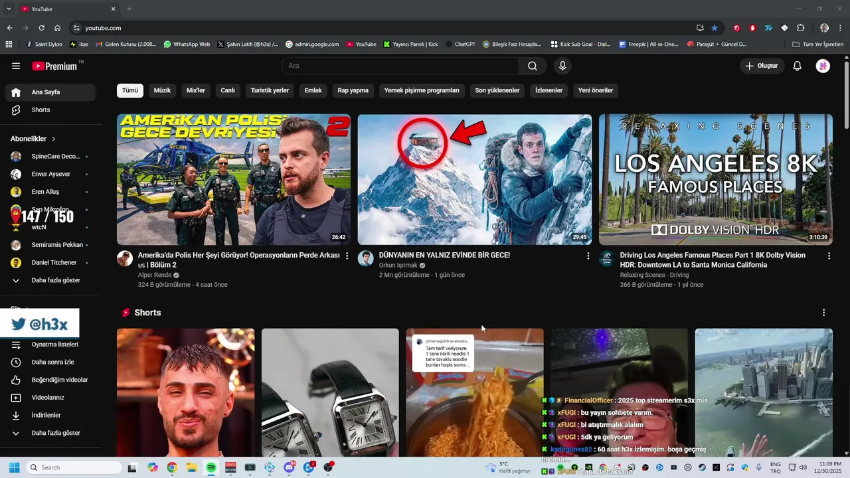Click the Oluştur create button
Screen dimensions: 850x478
[x=762, y=66]
